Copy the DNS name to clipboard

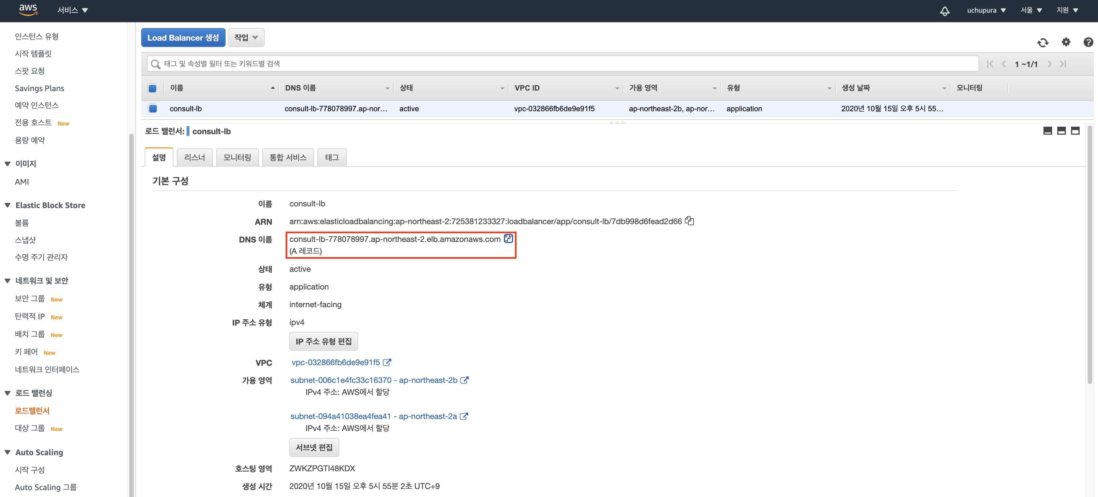(508, 239)
